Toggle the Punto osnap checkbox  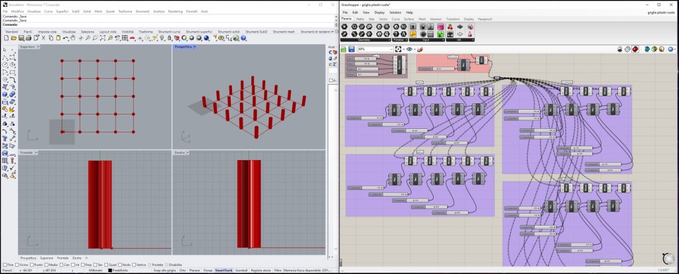[x=33, y=265]
